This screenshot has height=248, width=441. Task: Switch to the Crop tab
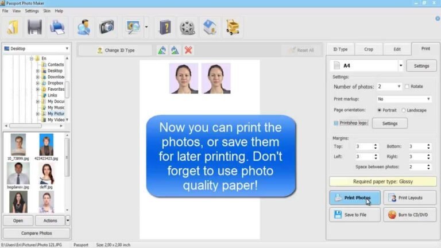(369, 49)
